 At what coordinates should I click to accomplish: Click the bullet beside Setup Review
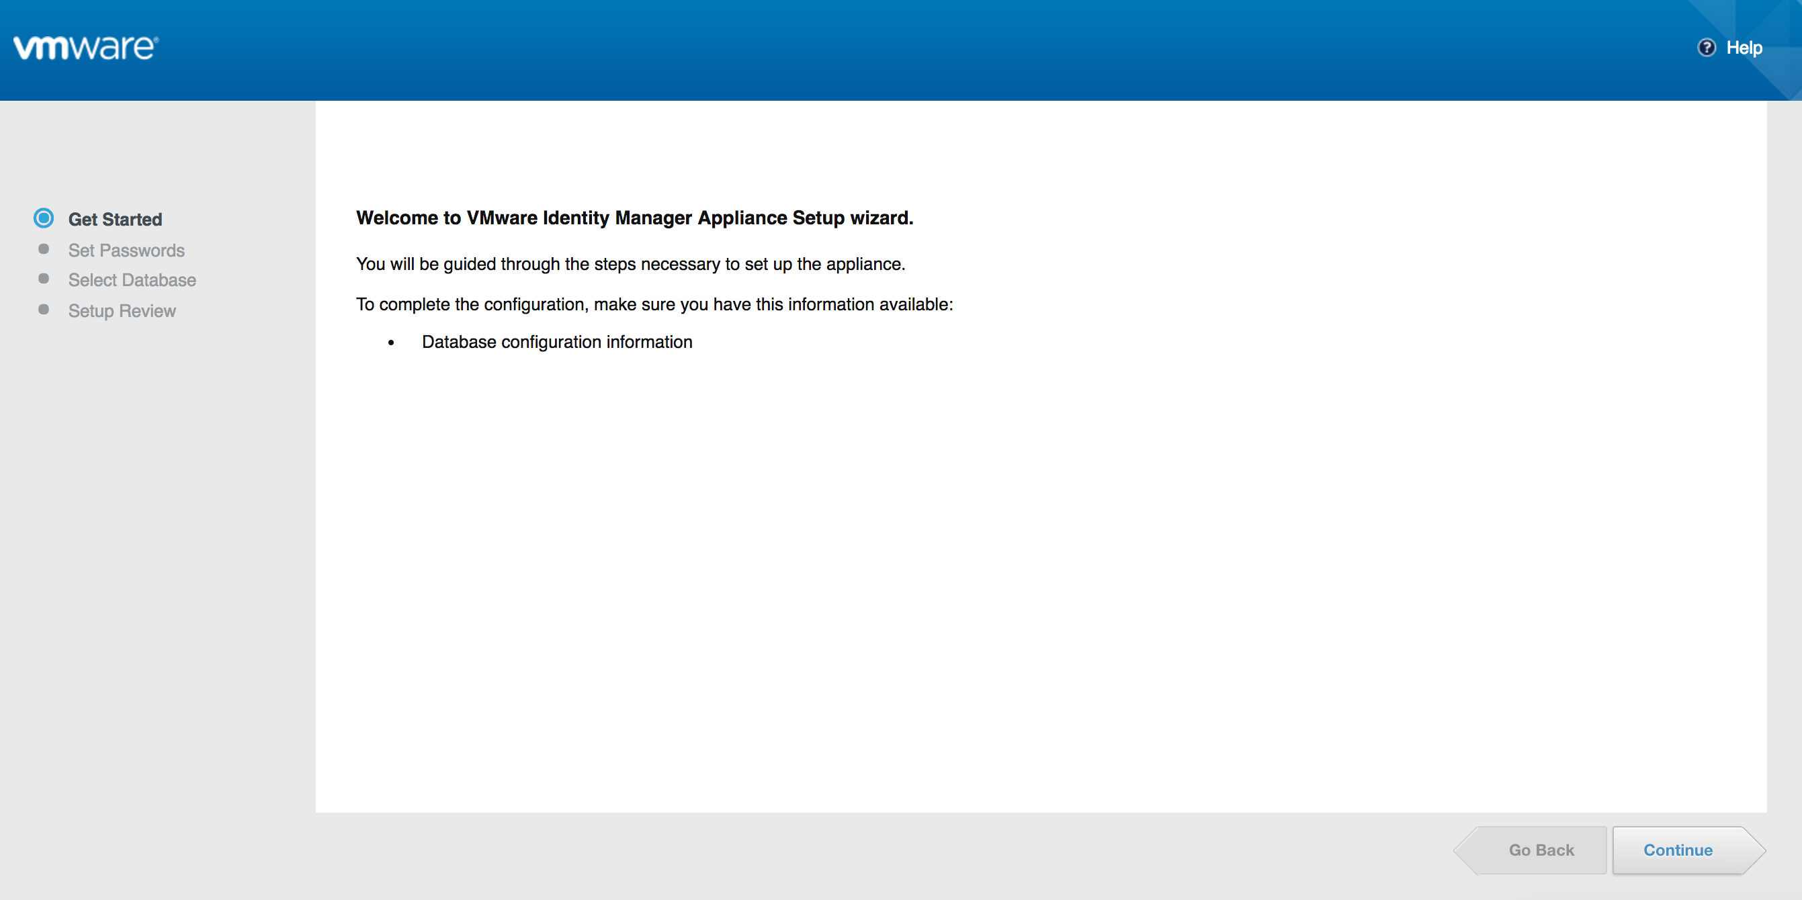(44, 309)
